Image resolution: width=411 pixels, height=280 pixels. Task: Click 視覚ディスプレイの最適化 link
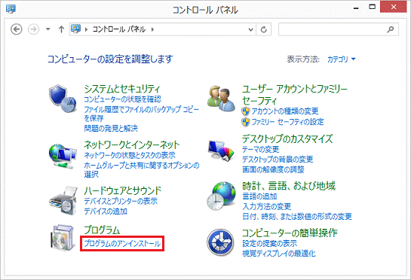pos(279,254)
